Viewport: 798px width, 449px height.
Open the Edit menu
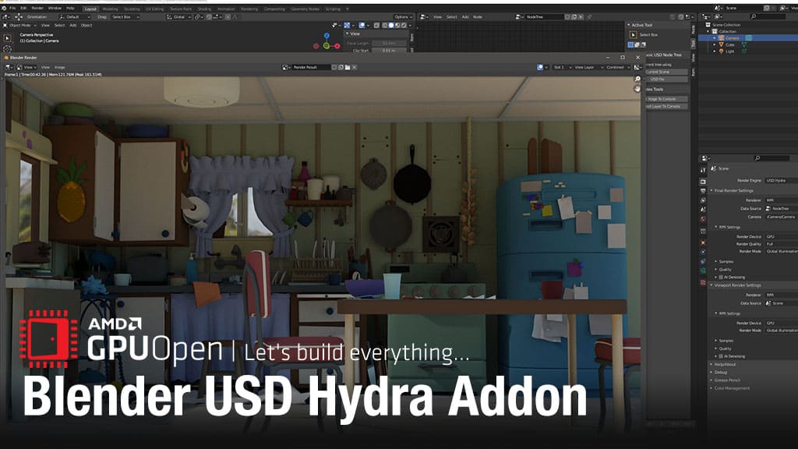[23, 9]
